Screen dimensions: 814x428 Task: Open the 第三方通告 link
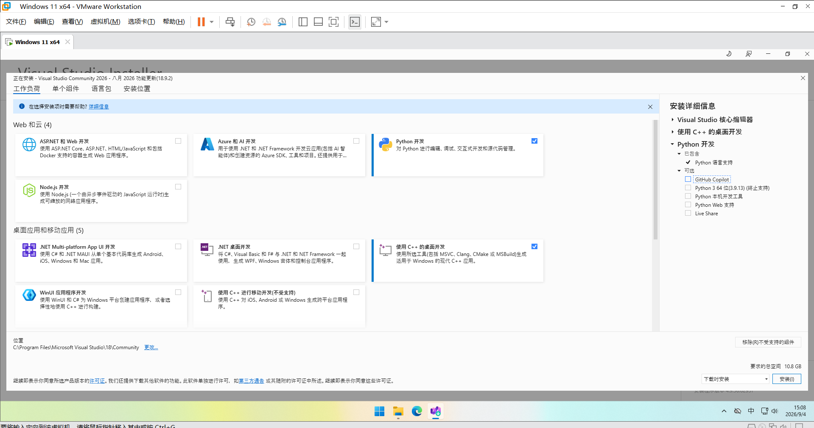click(x=252, y=381)
